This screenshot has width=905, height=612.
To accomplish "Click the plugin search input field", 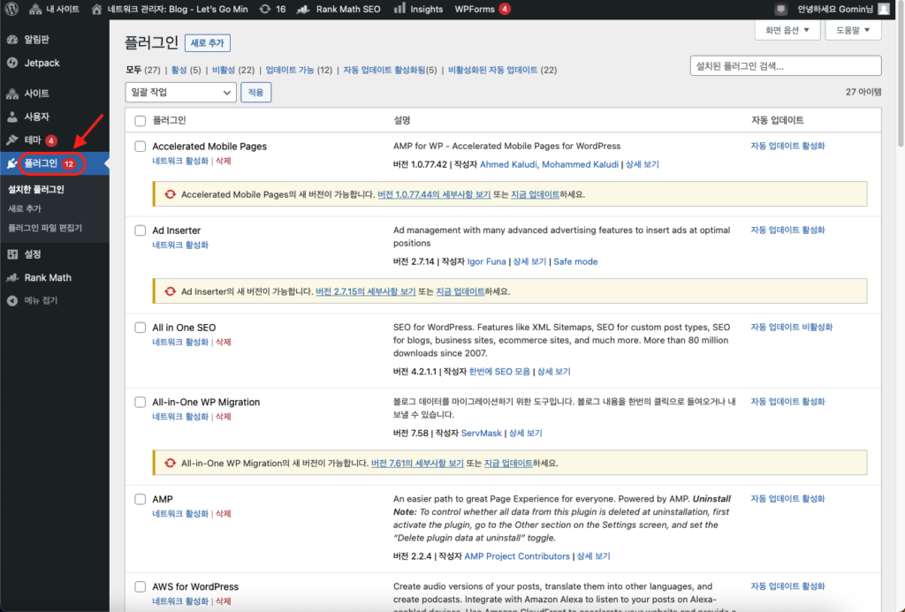I will 786,65.
